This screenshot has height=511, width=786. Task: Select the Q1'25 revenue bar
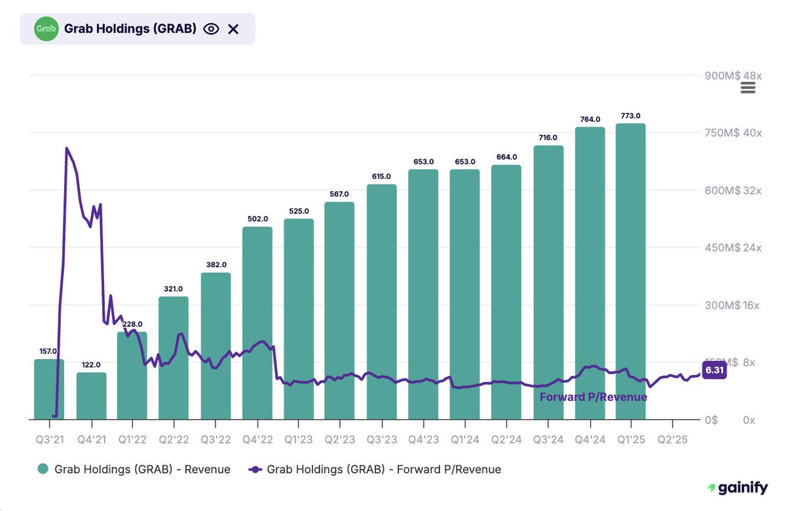(x=631, y=271)
